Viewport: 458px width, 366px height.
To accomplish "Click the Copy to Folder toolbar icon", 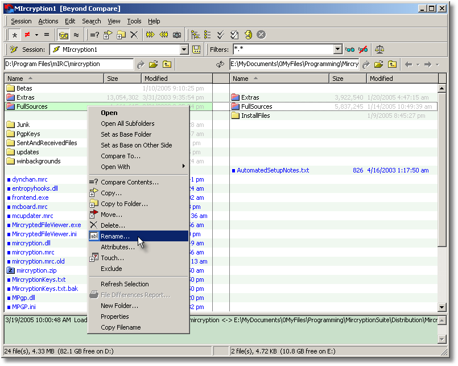I will coord(121,35).
